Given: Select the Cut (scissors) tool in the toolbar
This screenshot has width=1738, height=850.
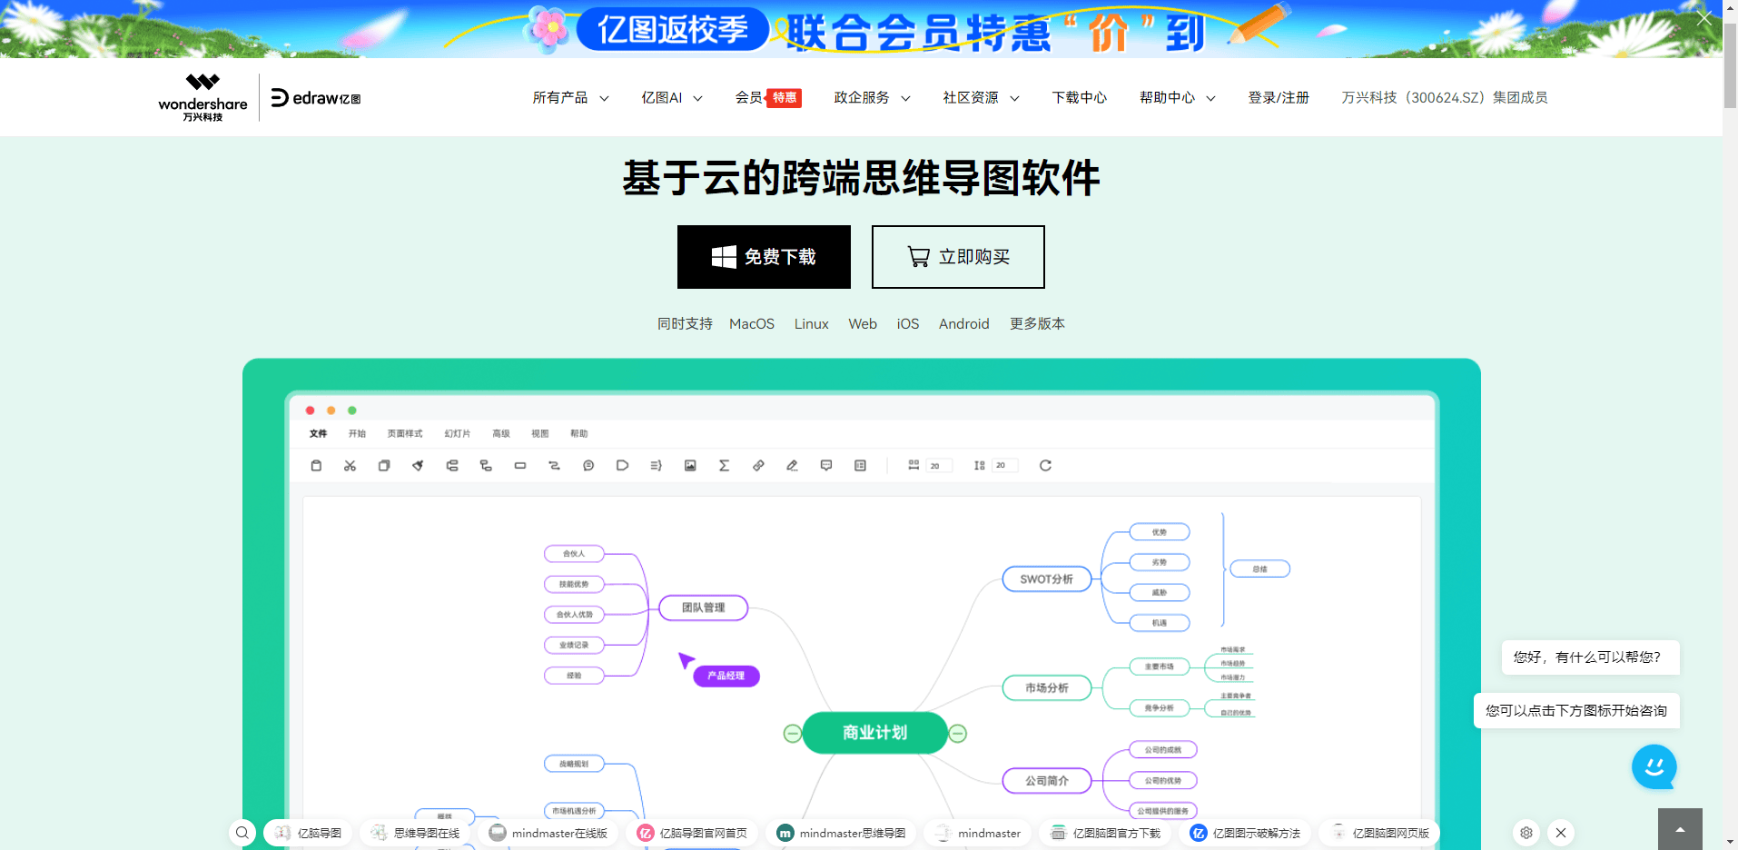Looking at the screenshot, I should pos(350,465).
